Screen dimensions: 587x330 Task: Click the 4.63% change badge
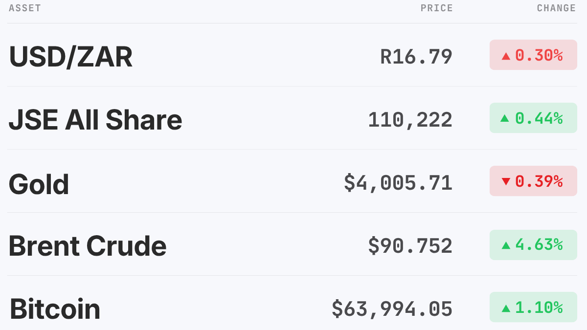(533, 244)
